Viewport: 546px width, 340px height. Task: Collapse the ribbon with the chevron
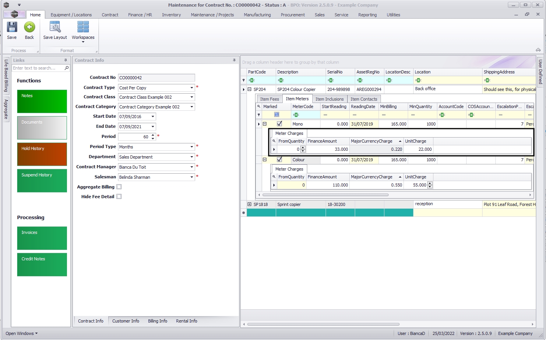[538, 50]
